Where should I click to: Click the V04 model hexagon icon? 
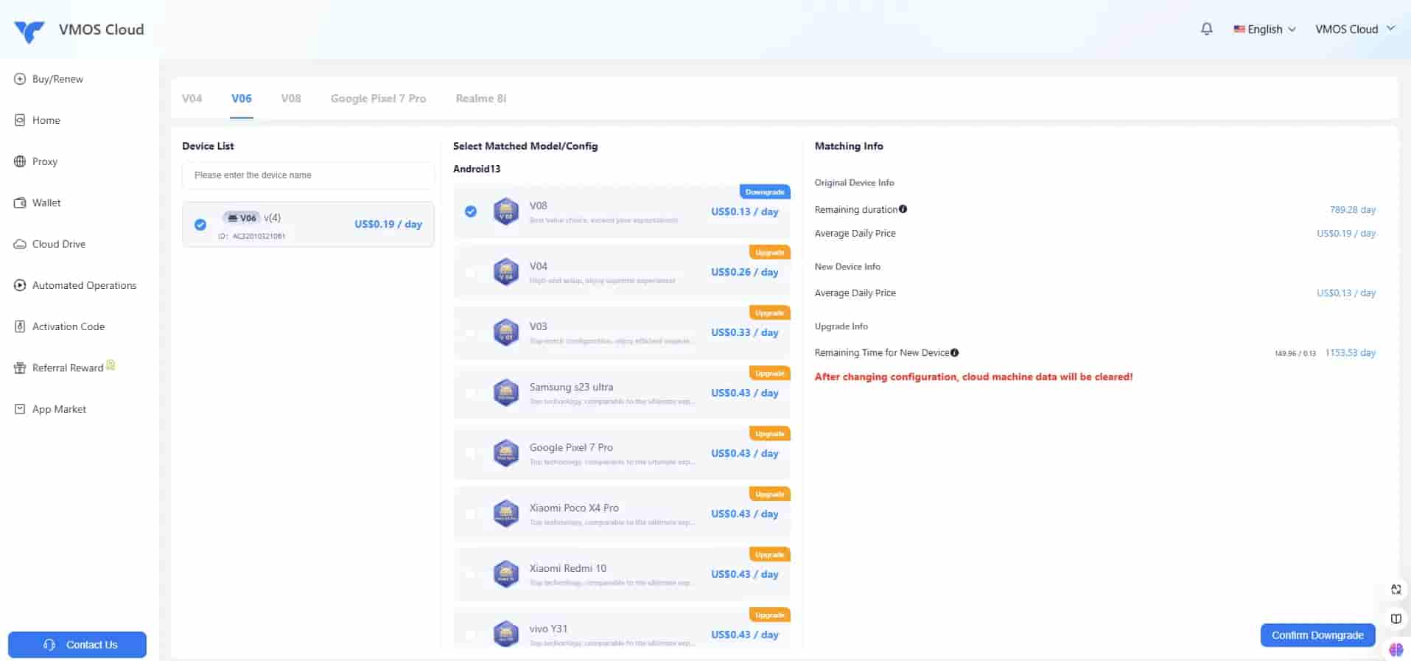[505, 272]
